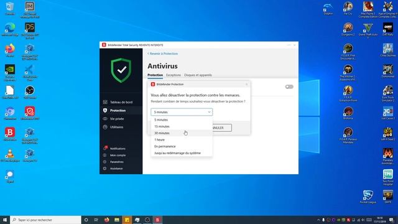Open Firefox from the taskbar

[x=106, y=220]
